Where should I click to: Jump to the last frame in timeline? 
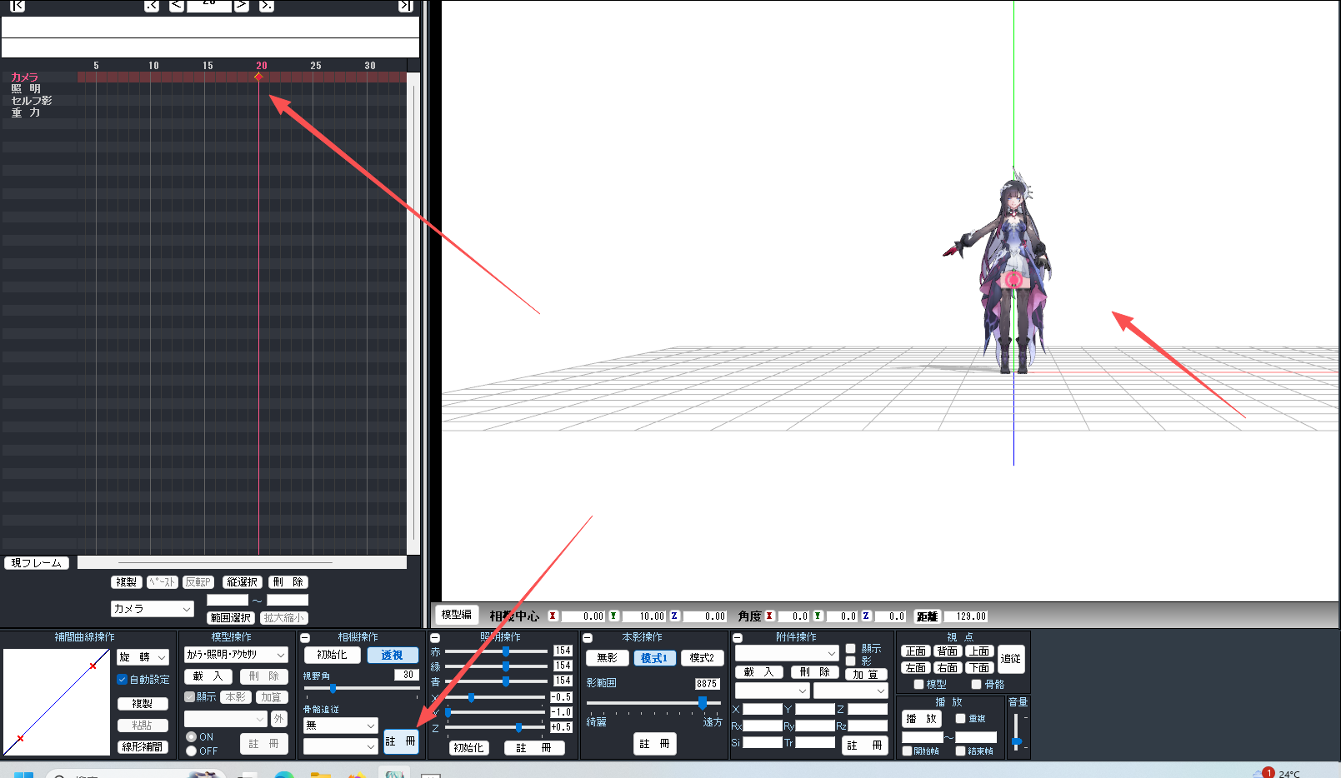[405, 6]
